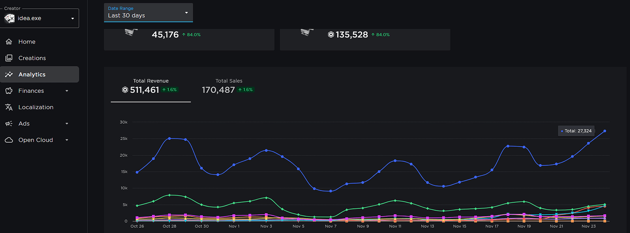Click the Robux icon beside 135,528

coord(331,35)
